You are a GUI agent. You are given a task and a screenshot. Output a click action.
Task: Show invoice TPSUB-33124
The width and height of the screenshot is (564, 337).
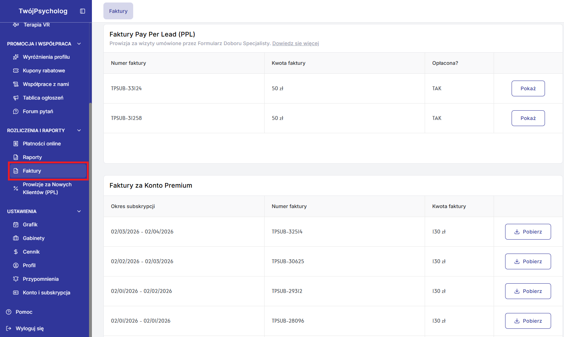point(528,88)
